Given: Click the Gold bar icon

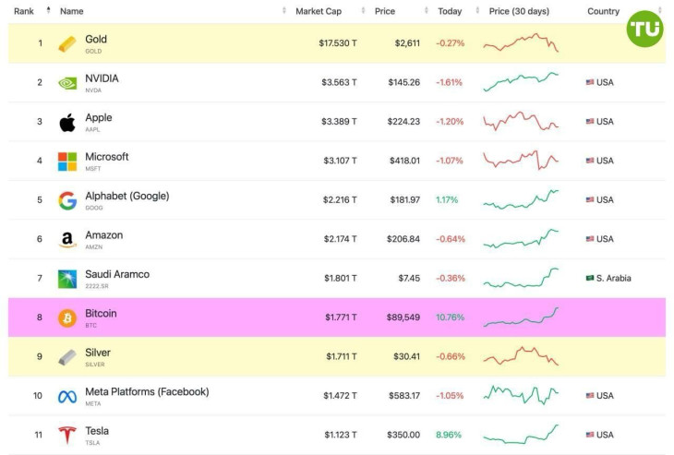Looking at the screenshot, I should (x=67, y=43).
